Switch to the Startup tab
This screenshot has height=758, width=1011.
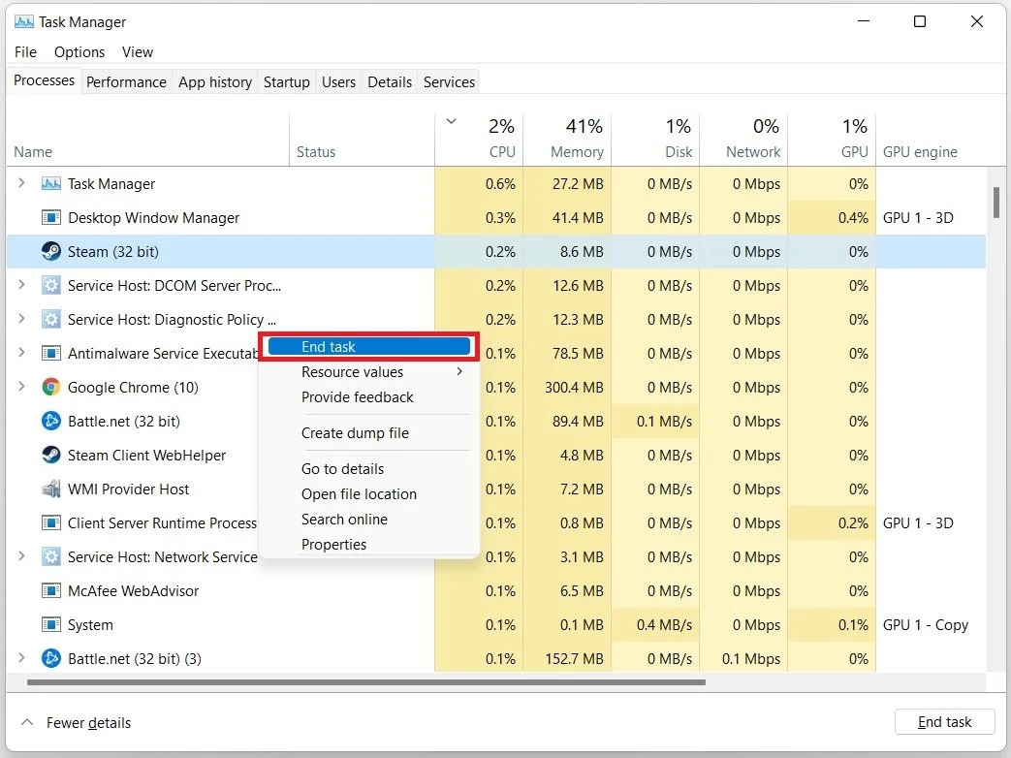(287, 82)
